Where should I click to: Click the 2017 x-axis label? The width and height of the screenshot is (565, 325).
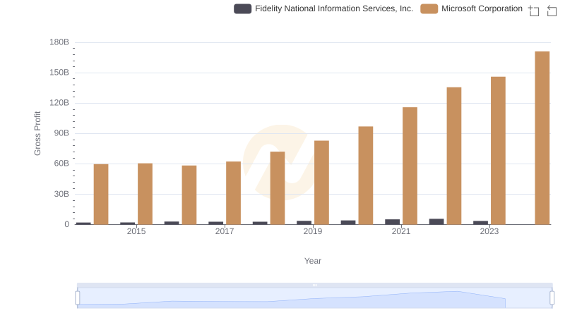pyautogui.click(x=225, y=231)
